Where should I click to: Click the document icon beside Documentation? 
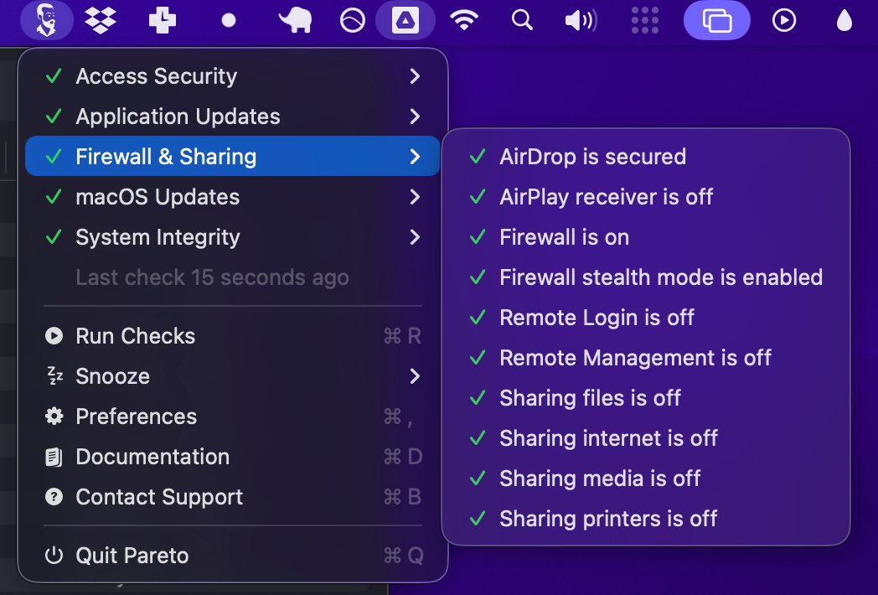[x=54, y=457]
